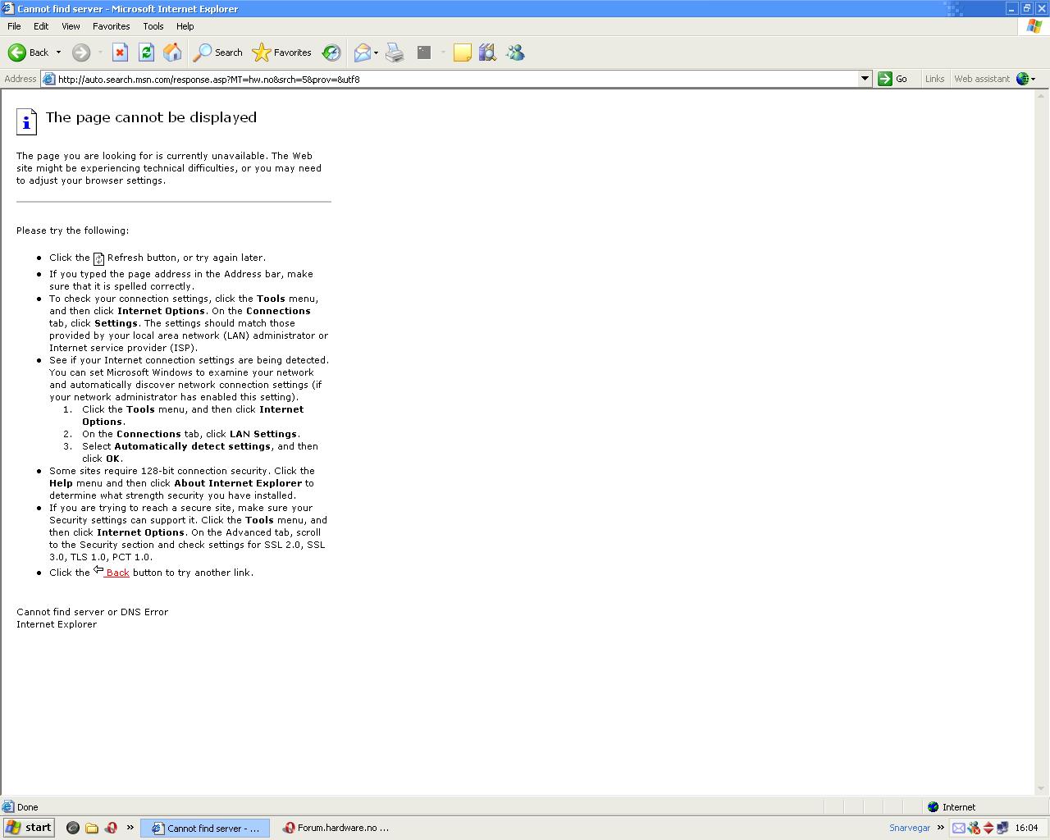Click the Windows flag logo throbber
Viewport: 1050px width, 840px height.
(1034, 26)
